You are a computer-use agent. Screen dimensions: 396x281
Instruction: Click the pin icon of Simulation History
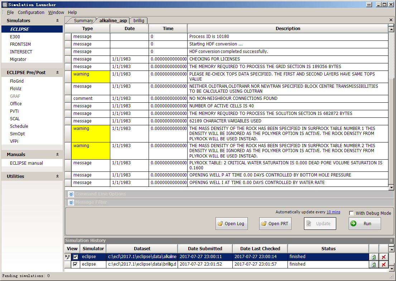pyautogui.click(x=391, y=241)
